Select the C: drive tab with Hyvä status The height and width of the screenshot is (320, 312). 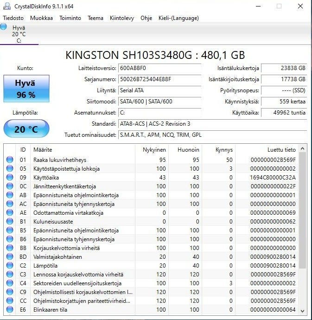coord(19,34)
